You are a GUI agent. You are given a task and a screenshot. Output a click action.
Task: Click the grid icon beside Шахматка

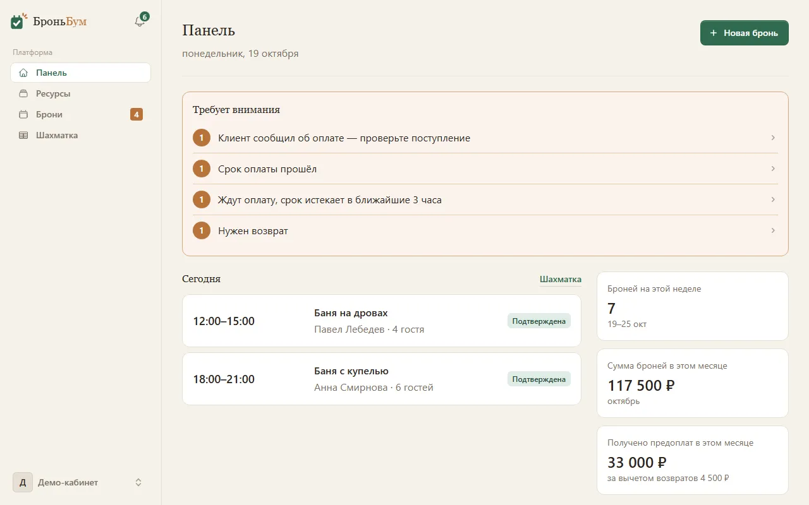(x=23, y=135)
